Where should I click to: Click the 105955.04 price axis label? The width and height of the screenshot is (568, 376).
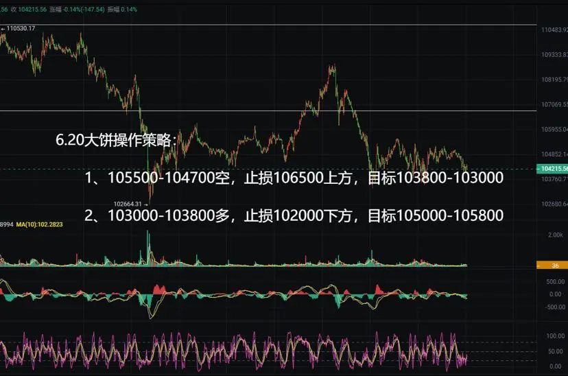click(x=554, y=129)
